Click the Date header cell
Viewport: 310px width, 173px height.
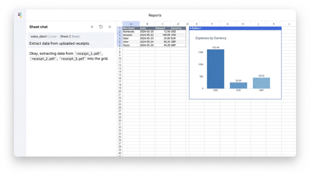click(x=147, y=28)
